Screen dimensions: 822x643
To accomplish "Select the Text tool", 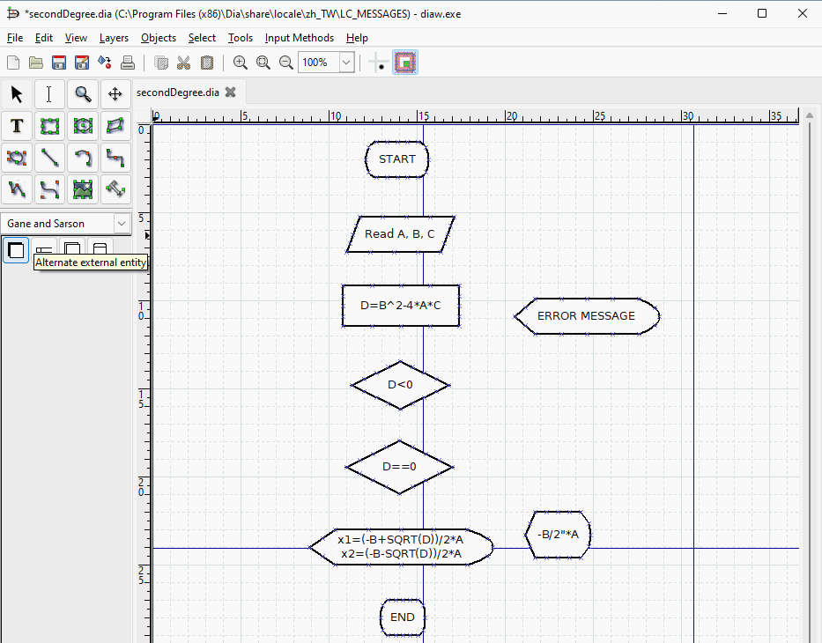I will tap(17, 126).
